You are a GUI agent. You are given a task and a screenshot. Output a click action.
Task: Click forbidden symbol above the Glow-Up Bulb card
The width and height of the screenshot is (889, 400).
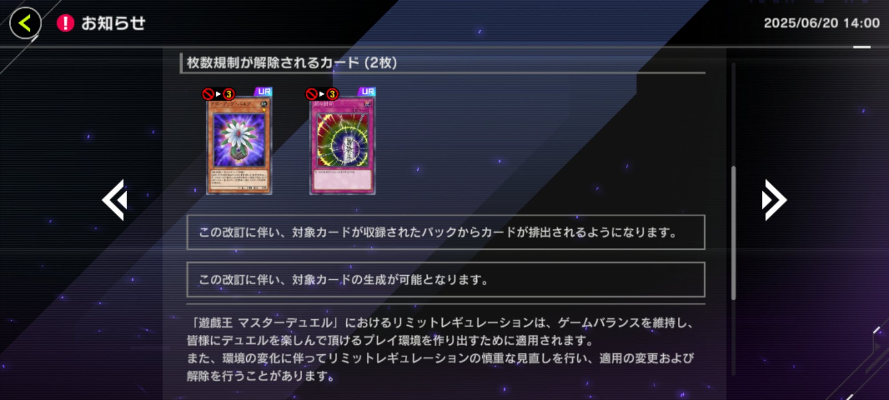(x=208, y=94)
